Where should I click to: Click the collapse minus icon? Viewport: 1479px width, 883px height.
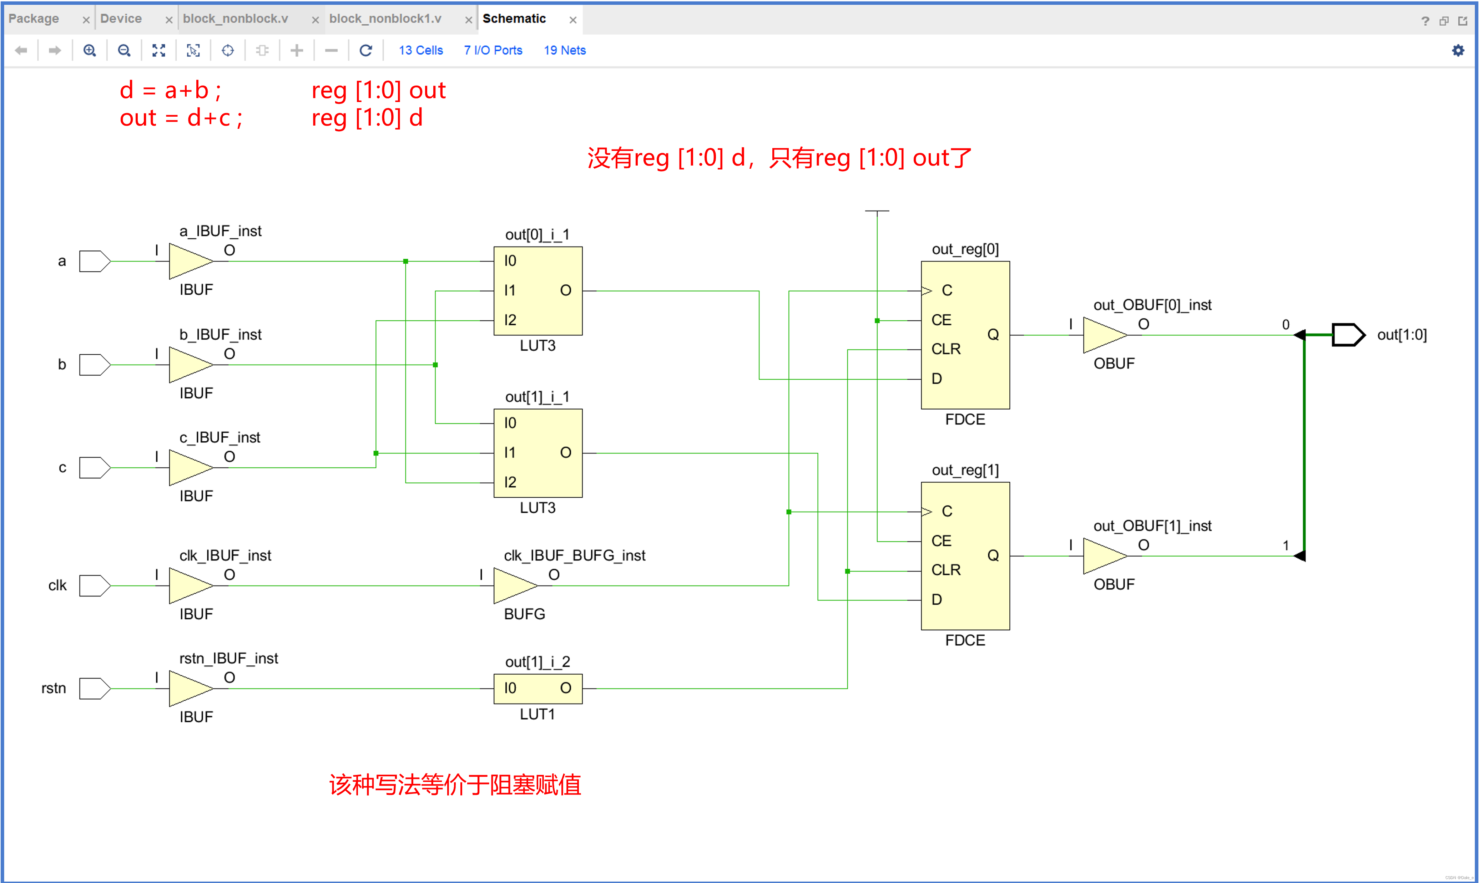331,51
